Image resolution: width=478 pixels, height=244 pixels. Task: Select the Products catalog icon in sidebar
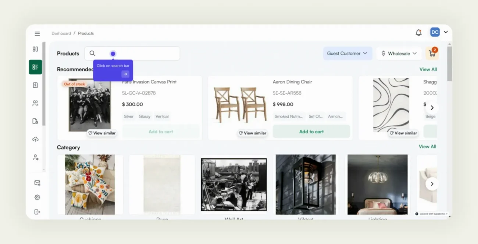point(35,67)
